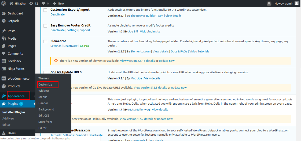Tick the Elementor plugin checkbox
Image resolution: width=301 pixels, height=141 pixels.
45,41
